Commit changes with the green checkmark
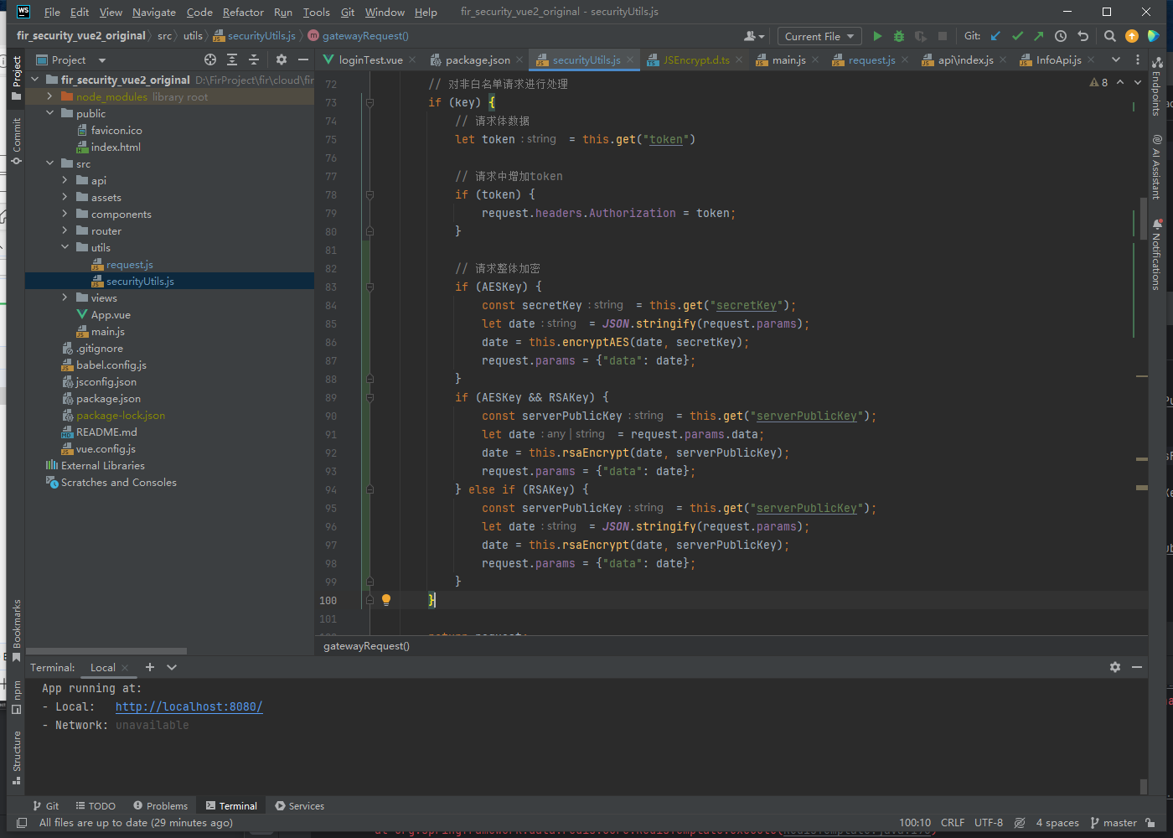This screenshot has height=838, width=1173. (1017, 36)
